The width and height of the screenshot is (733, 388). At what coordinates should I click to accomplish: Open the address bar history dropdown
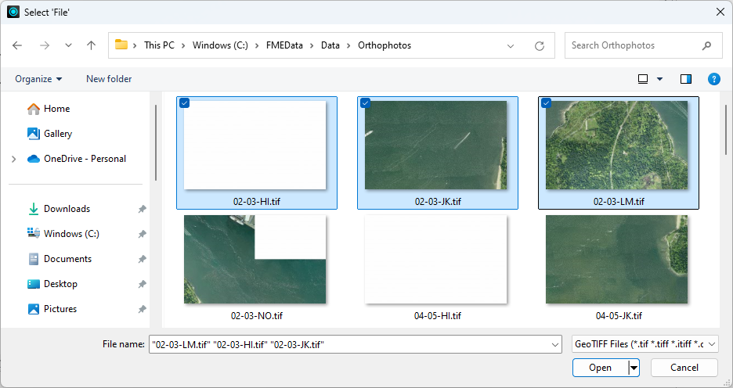[x=511, y=45]
